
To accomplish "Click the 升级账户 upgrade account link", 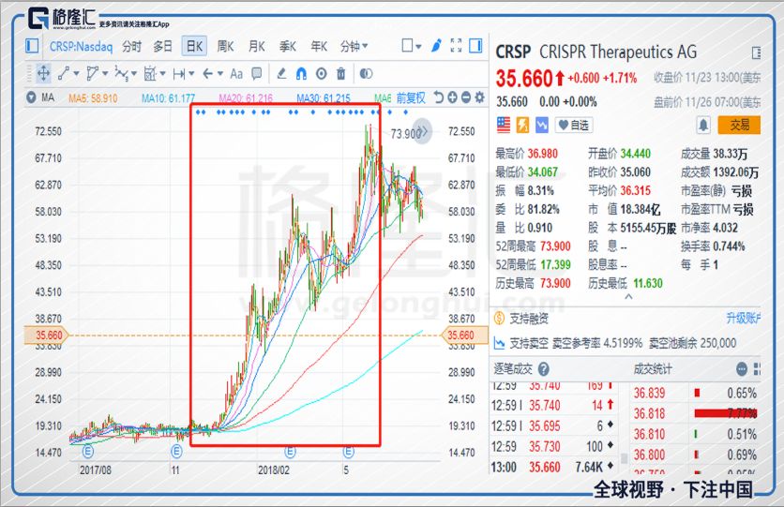I will (x=744, y=318).
